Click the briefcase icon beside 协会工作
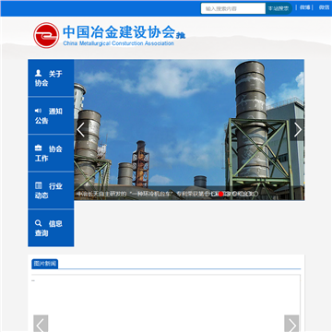The width and height of the screenshot is (332, 332). tap(38, 148)
